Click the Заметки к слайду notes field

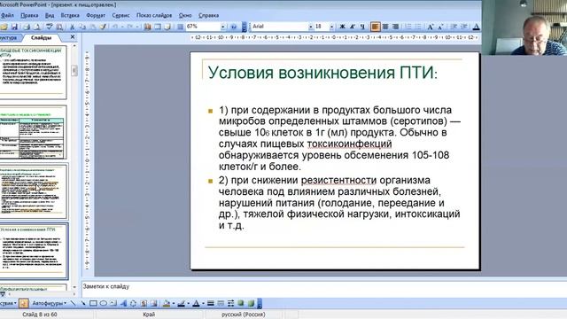[x=324, y=290]
